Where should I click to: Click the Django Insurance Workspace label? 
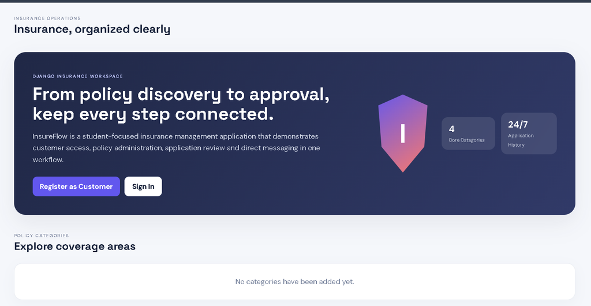[78, 76]
